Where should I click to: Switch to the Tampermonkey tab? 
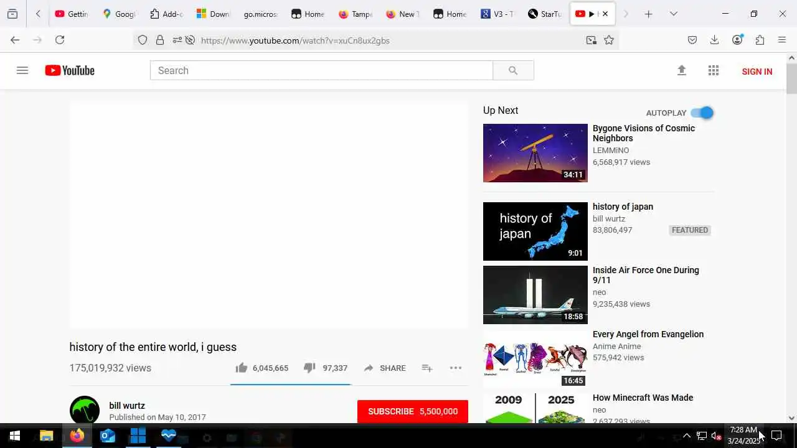click(x=356, y=14)
